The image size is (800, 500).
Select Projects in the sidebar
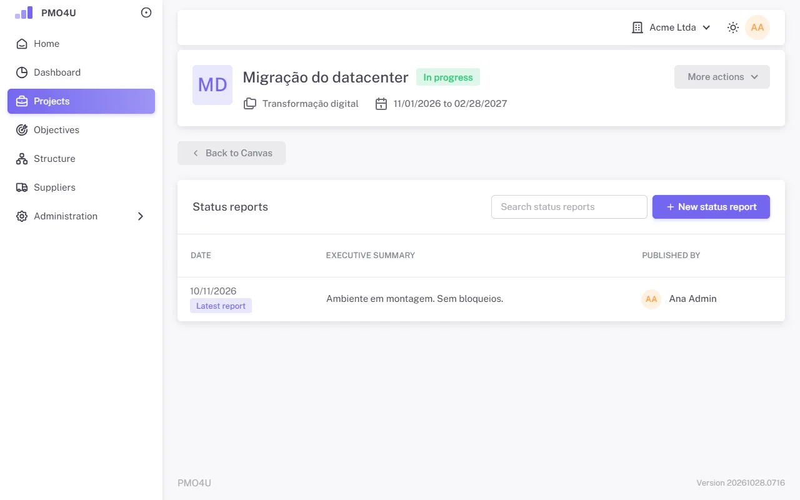coord(81,101)
